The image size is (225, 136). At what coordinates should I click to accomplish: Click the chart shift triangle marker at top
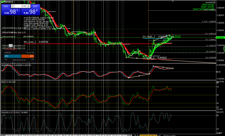(173, 1)
